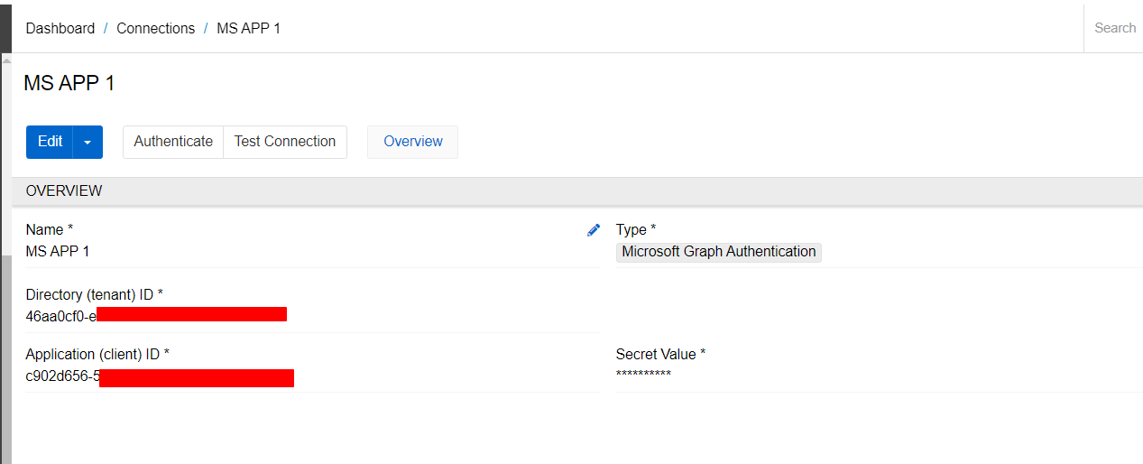
Task: Expand the Edit button dropdown arrow
Action: (x=88, y=142)
